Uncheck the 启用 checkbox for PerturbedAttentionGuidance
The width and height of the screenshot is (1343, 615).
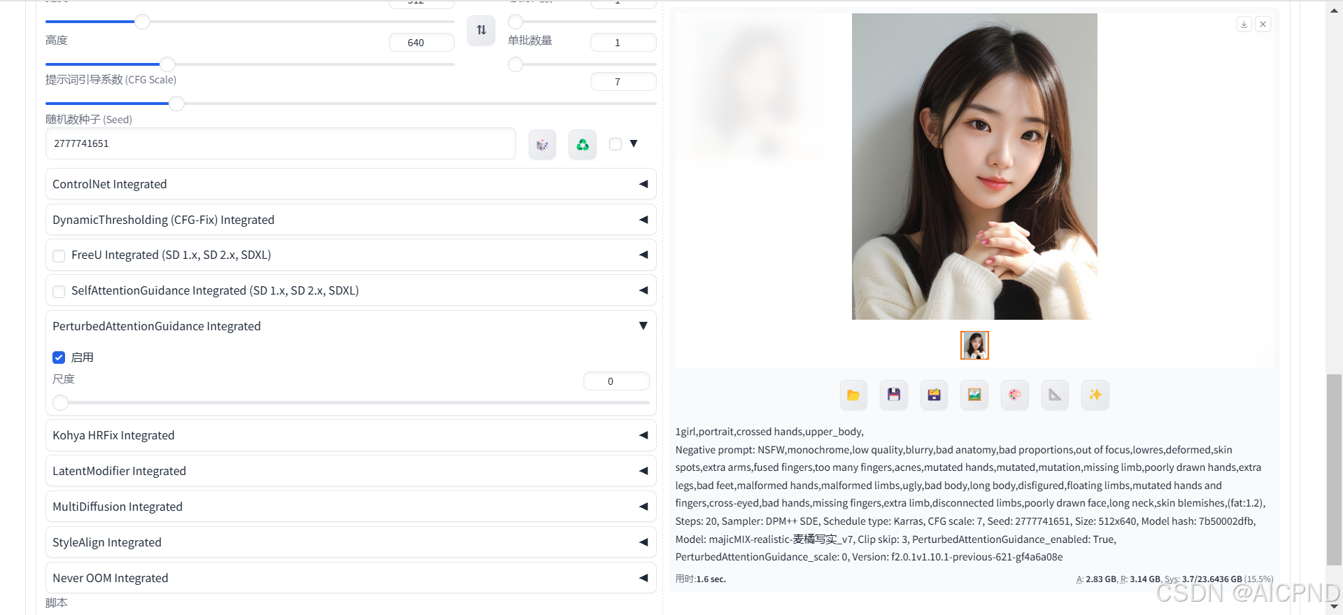[59, 358]
